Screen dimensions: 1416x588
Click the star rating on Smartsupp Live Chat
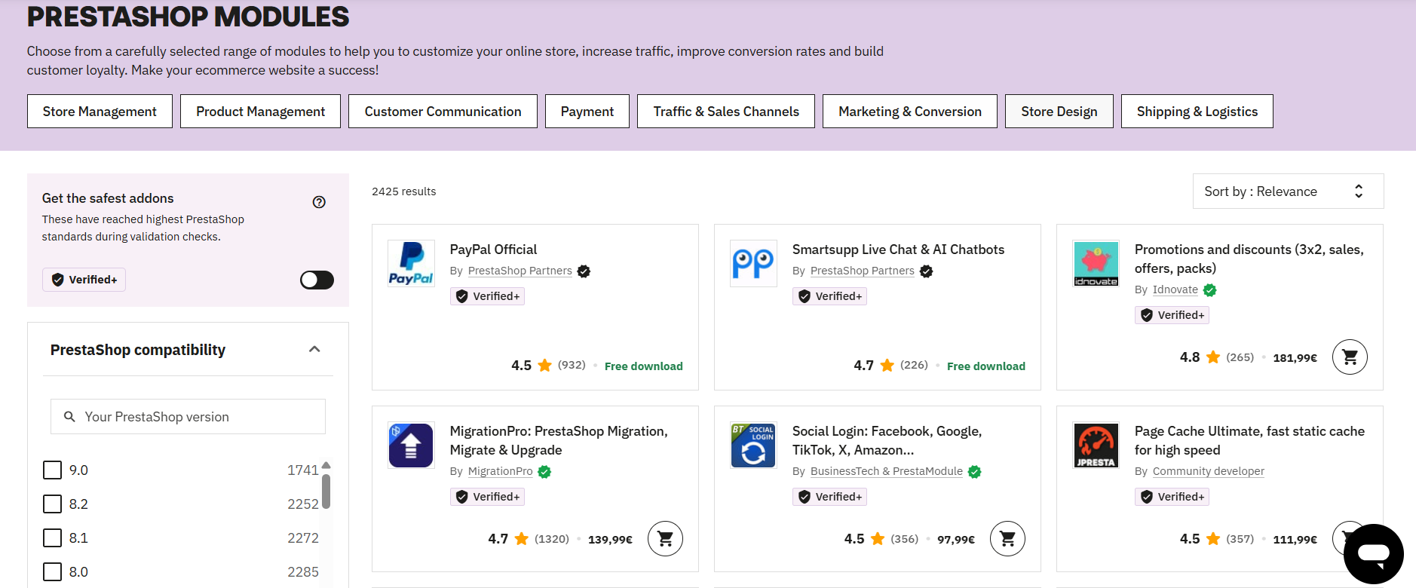point(887,366)
